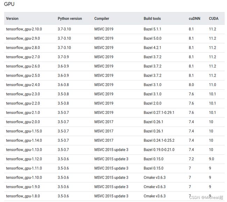Click the Compiler column header
227x202 pixels.
[x=102, y=18]
